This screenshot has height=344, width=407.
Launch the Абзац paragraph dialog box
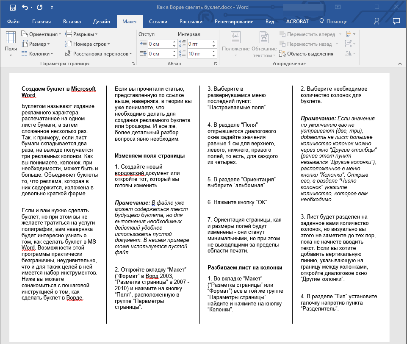216,64
